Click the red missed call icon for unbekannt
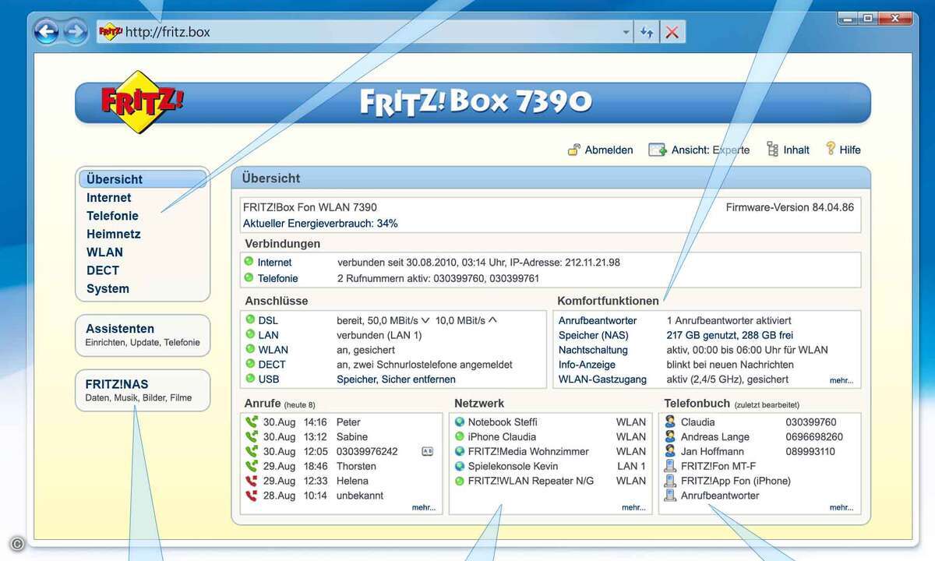Image resolution: width=935 pixels, height=561 pixels. pyautogui.click(x=252, y=496)
